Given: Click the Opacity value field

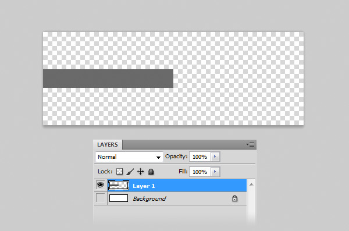Looking at the screenshot, I should tap(200, 157).
